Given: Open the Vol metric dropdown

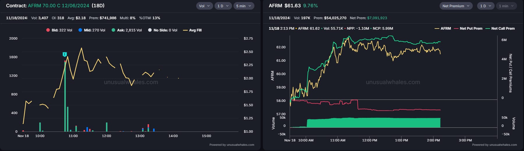Looking at the screenshot, I should (x=204, y=6).
